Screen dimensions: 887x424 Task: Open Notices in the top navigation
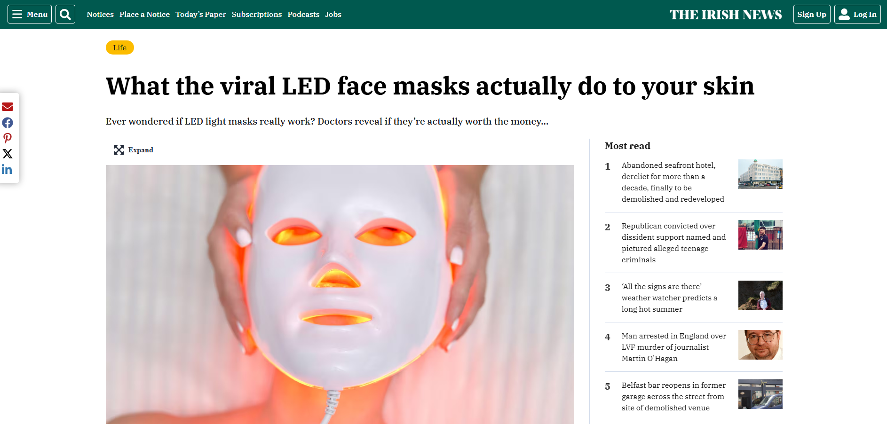click(100, 15)
